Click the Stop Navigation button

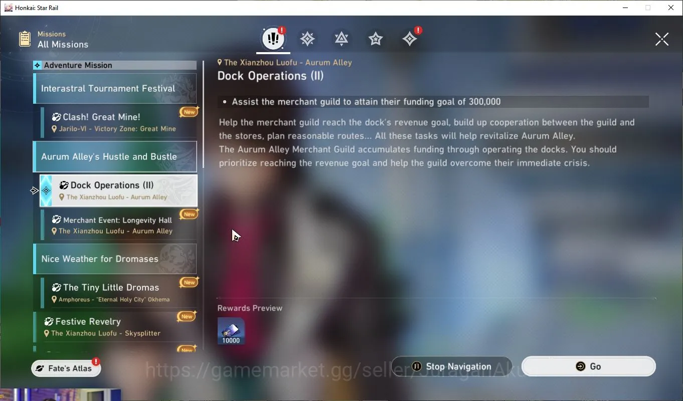click(x=451, y=366)
